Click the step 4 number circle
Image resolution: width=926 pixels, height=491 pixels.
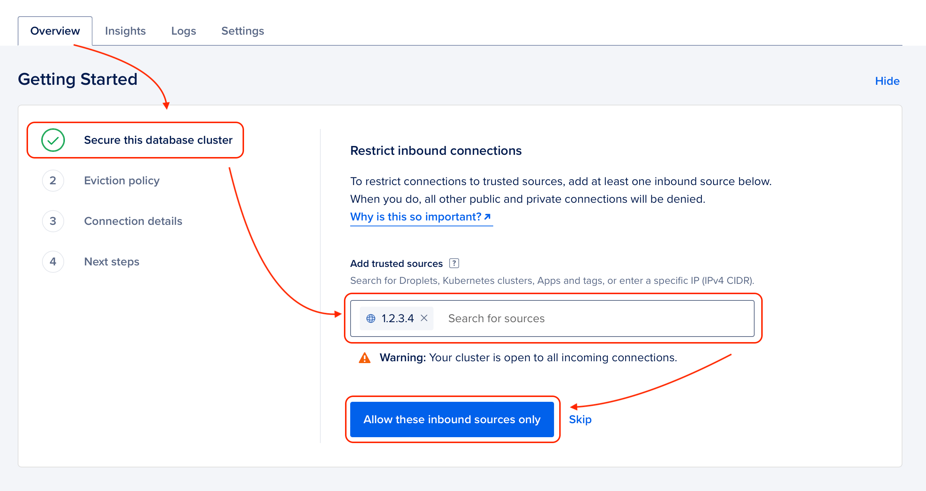click(x=53, y=261)
